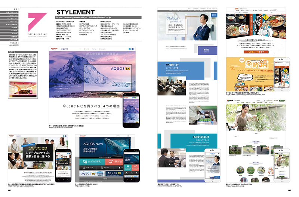This screenshot has height=197, width=299.
Task: Click the red 最新AQUOS tile
Action: point(114,162)
